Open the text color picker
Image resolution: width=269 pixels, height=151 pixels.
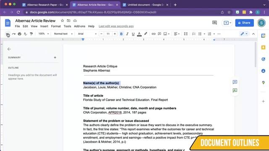(139, 34)
